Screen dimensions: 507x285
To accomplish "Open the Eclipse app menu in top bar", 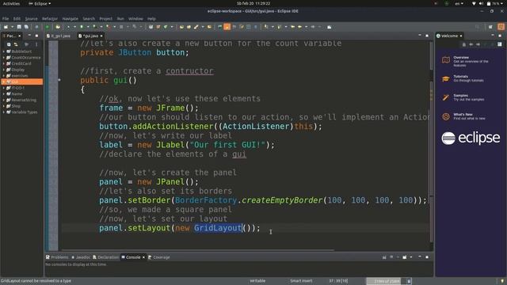I will (x=40, y=3).
